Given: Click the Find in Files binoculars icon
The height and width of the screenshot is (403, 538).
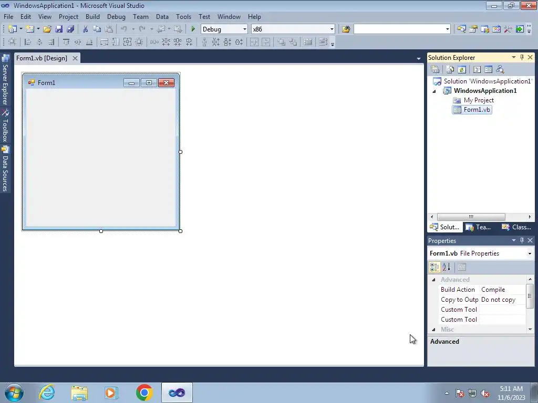Looking at the screenshot, I should point(346,29).
